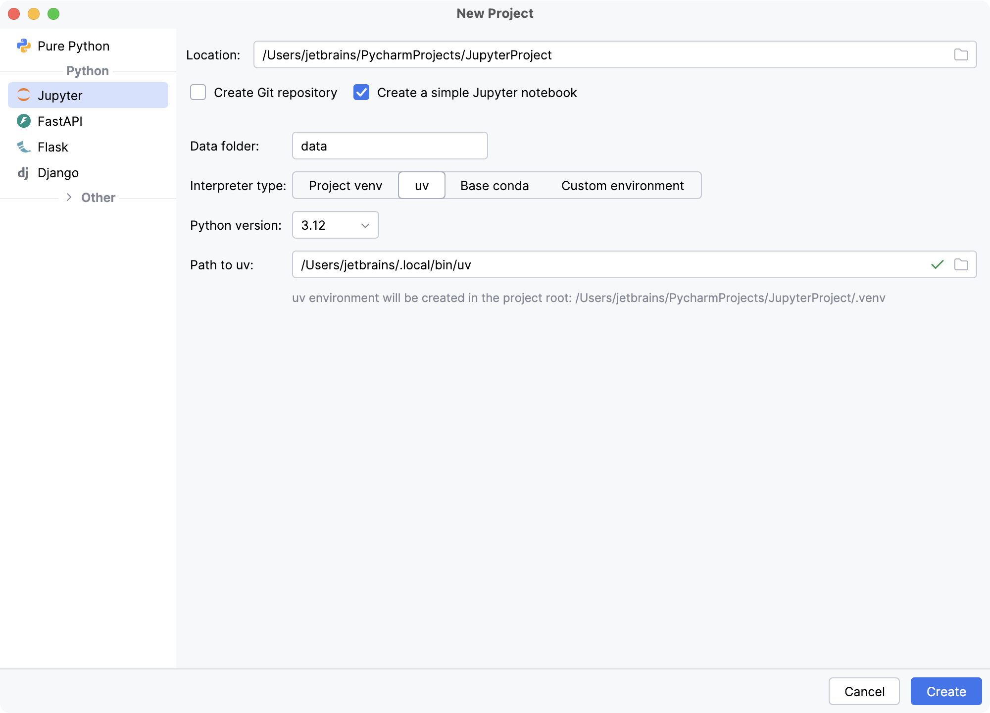990x713 pixels.
Task: Select the FastAPI framework icon
Action: 24,121
